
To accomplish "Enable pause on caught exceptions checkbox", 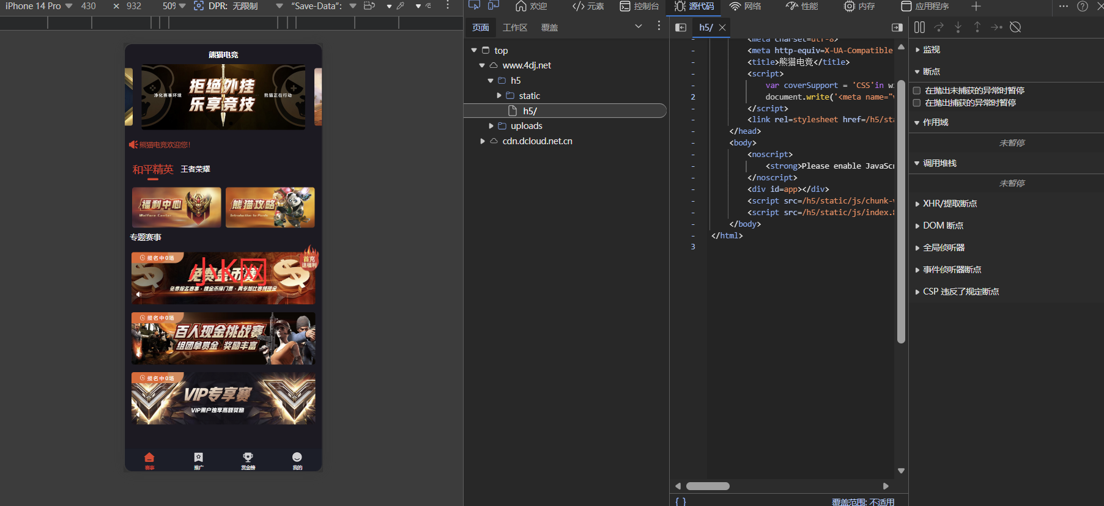I will (x=917, y=103).
